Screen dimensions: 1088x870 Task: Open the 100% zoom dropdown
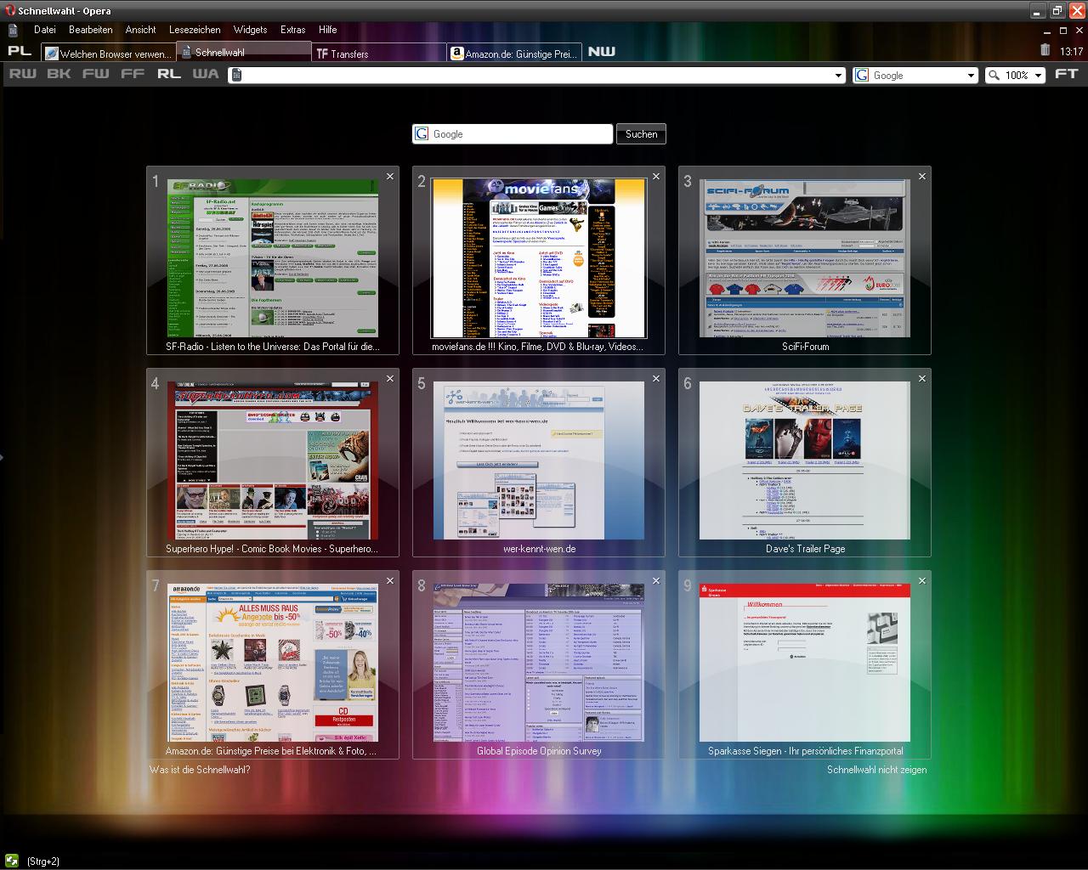[1038, 76]
